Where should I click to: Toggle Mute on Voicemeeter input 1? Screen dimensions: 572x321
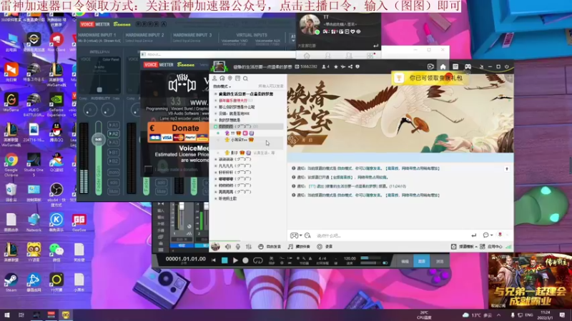pos(114,191)
